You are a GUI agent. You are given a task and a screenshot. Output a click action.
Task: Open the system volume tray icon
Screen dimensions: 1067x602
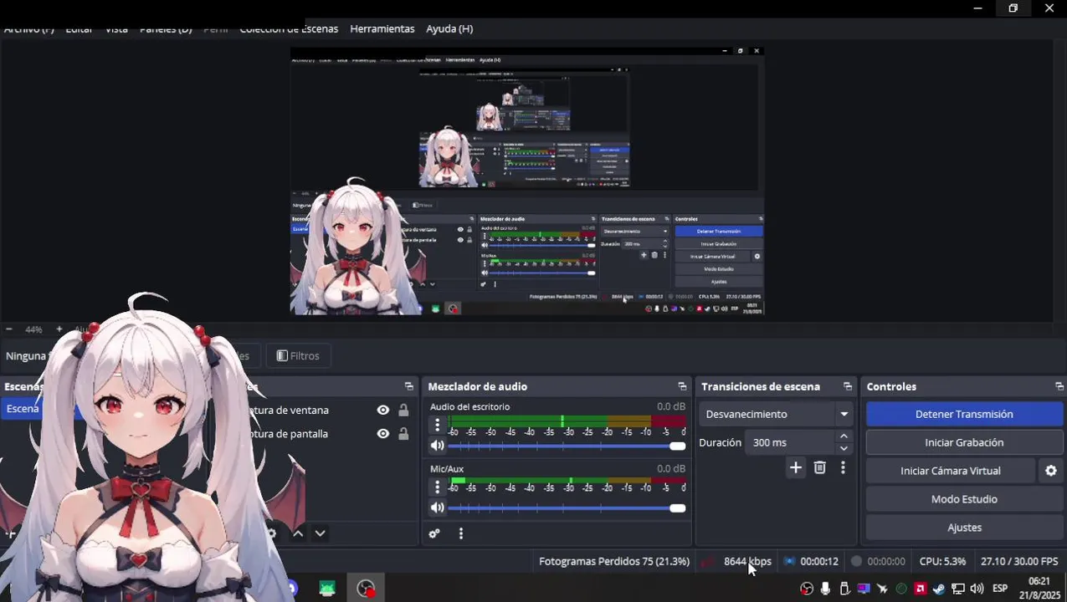(977, 589)
